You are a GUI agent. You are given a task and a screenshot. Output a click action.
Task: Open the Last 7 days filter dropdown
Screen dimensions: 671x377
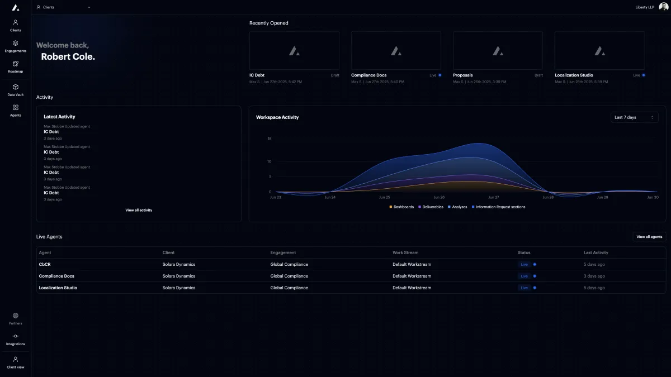pyautogui.click(x=634, y=117)
